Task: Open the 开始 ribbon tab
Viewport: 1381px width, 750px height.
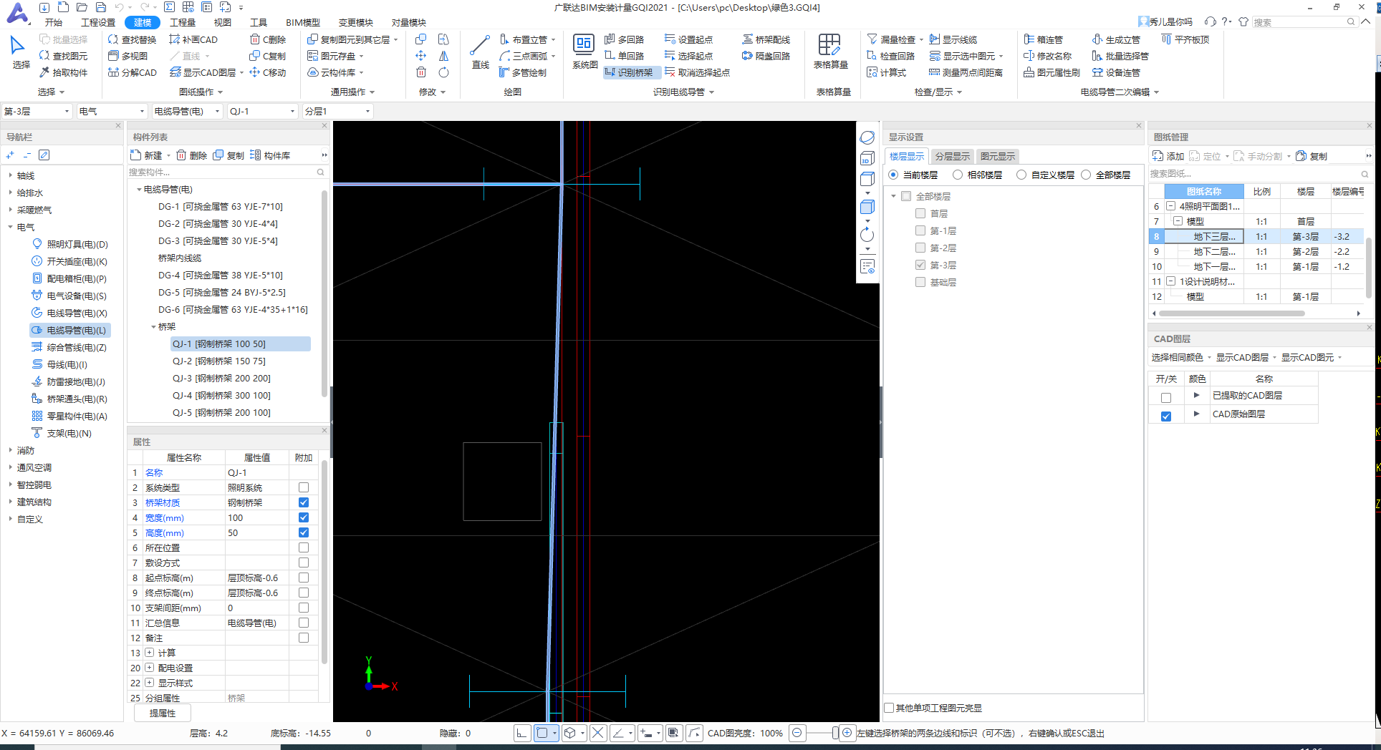Action: [54, 22]
